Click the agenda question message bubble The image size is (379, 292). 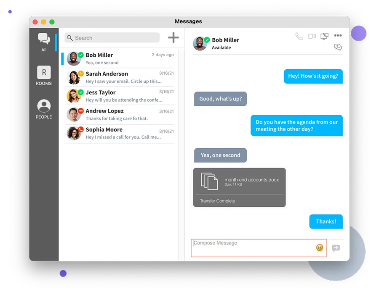click(x=296, y=125)
